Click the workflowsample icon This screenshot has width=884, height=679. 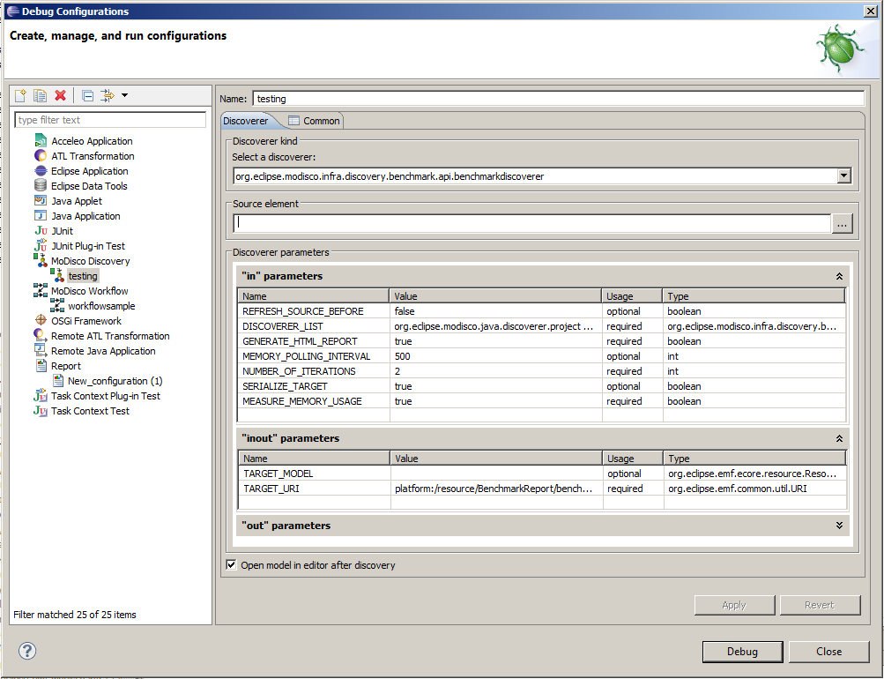[x=57, y=305]
